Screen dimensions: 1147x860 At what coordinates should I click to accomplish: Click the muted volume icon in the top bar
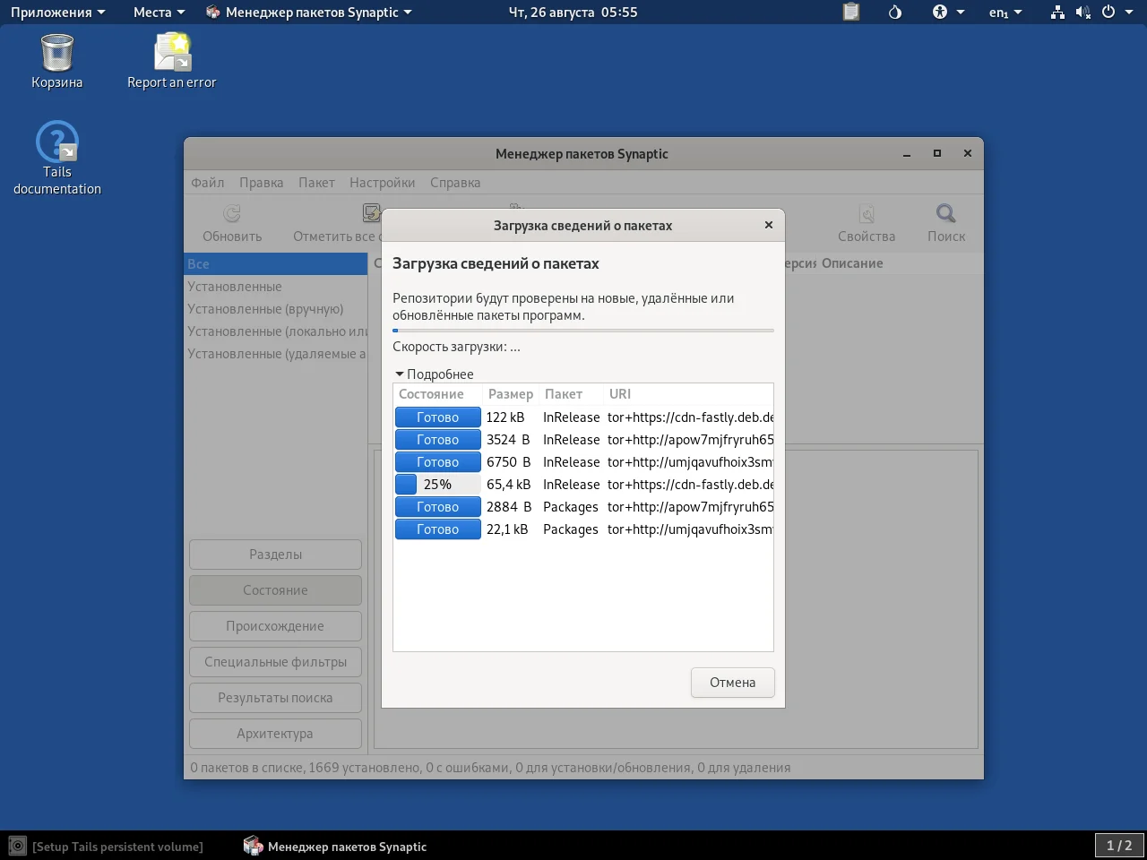1083,13
